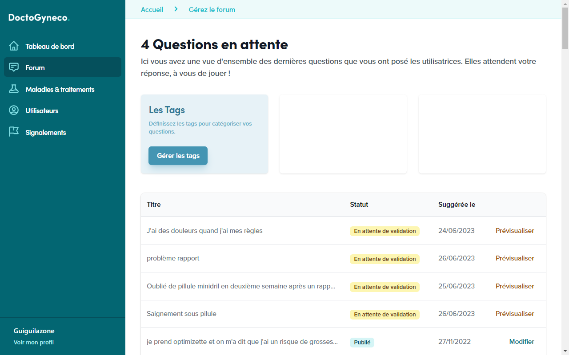Navigate to Accueil in the breadcrumb

pyautogui.click(x=152, y=9)
